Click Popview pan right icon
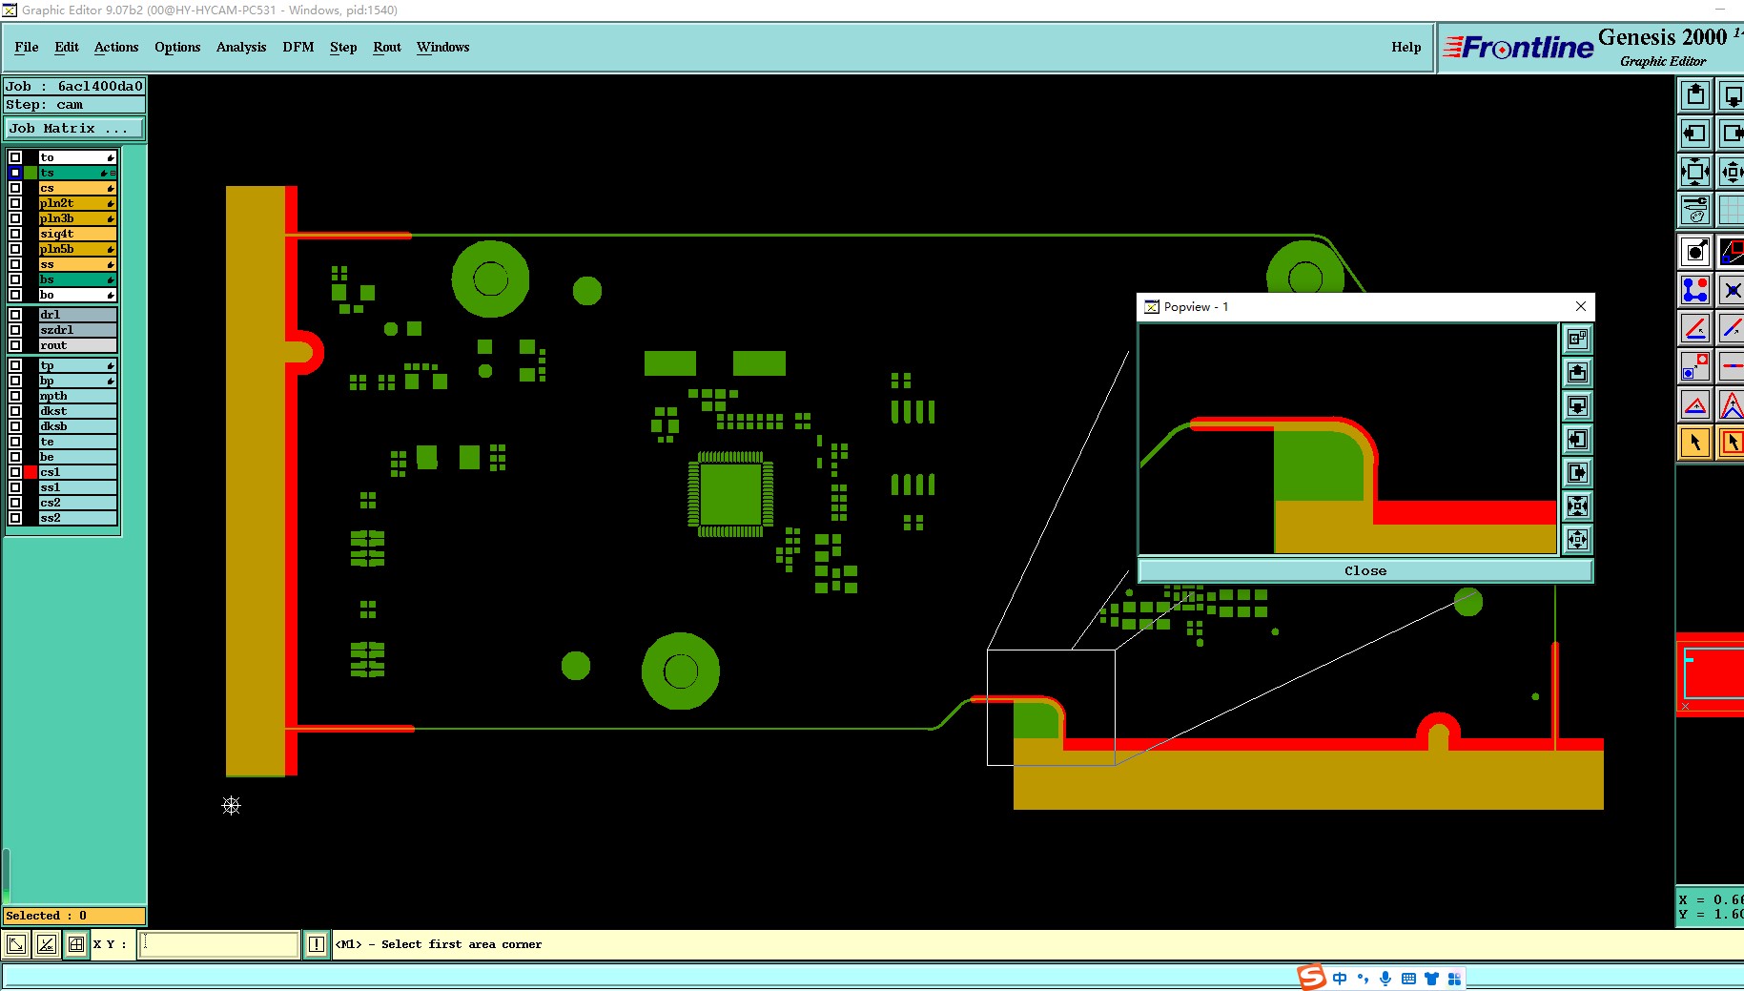Viewport: 1744px width, 991px height. coord(1577,472)
